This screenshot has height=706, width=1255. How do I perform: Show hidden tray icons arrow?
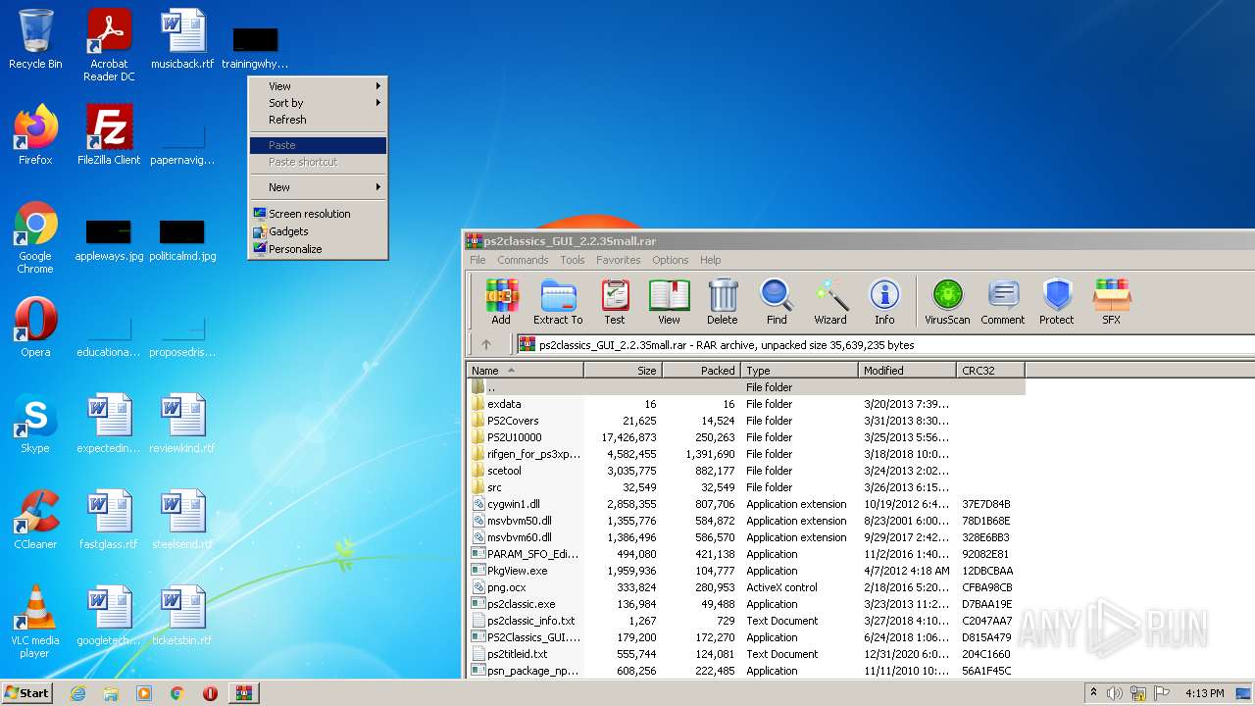pyautogui.click(x=1093, y=693)
